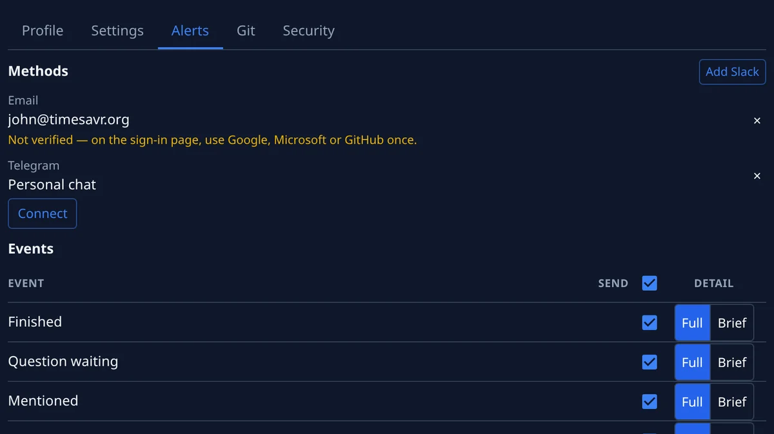The height and width of the screenshot is (434, 774).
Task: Toggle the Send all checkbox in header
Action: coord(650,283)
